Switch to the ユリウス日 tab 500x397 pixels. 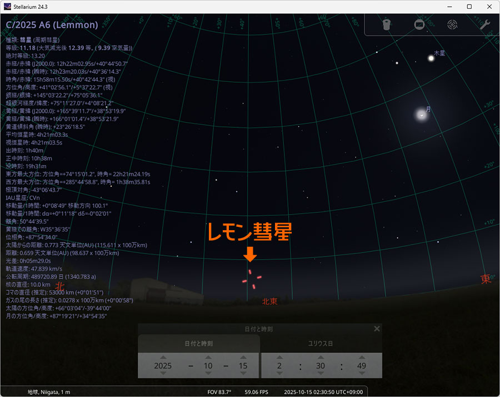(x=322, y=344)
